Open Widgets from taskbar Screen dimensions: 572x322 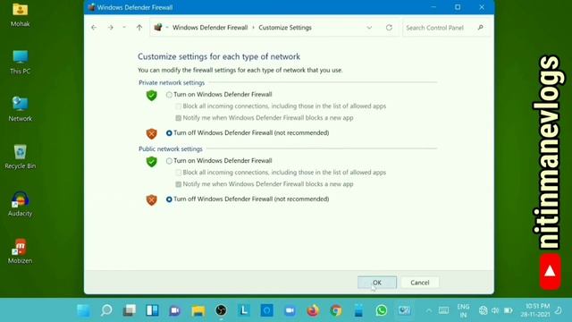click(x=152, y=310)
